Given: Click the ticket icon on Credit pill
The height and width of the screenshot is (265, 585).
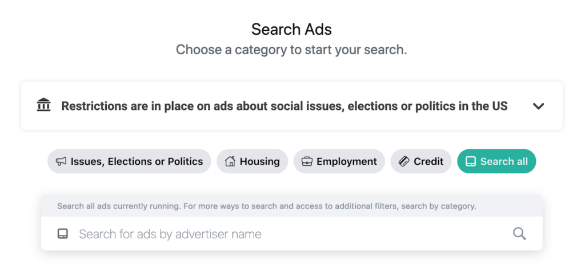Looking at the screenshot, I should point(404,162).
